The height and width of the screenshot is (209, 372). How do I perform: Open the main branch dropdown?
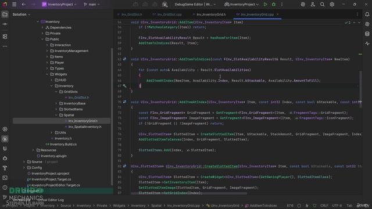[92, 4]
